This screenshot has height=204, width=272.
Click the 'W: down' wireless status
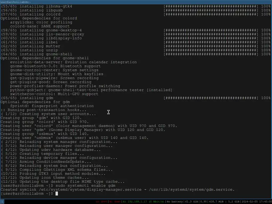(115, 202)
